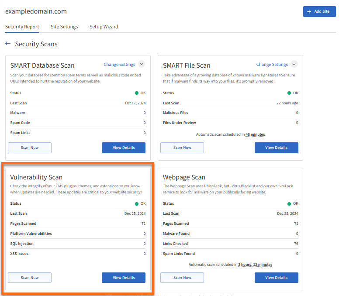Click the 3 hours, 12 minutes schedule text

255,265
